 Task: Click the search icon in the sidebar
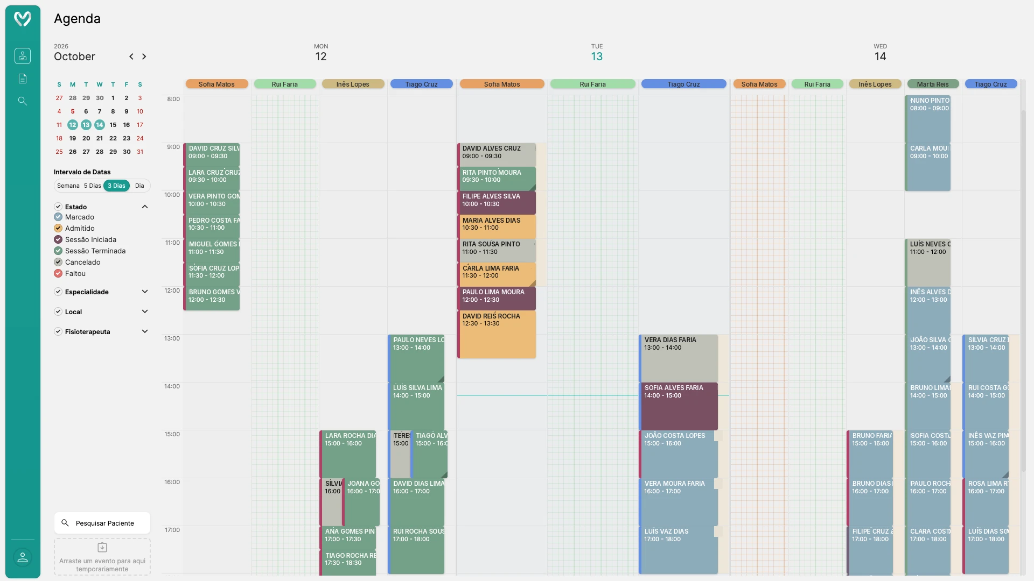click(x=23, y=101)
